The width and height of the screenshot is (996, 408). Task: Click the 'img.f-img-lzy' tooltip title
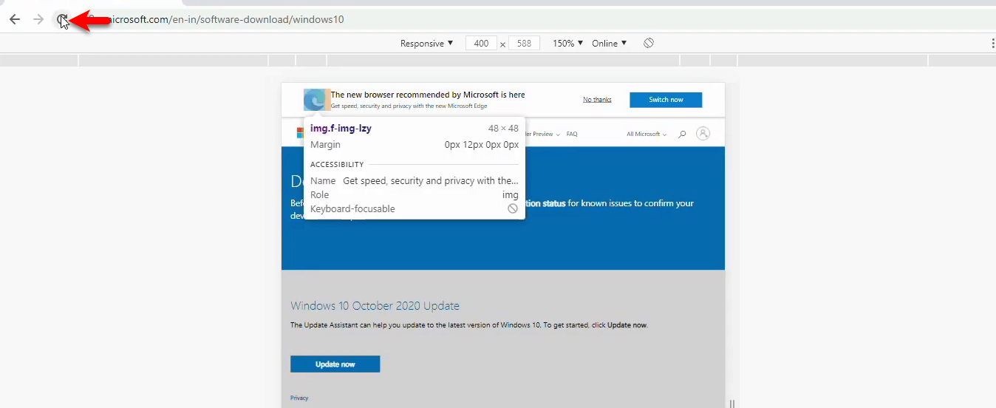pyautogui.click(x=341, y=129)
